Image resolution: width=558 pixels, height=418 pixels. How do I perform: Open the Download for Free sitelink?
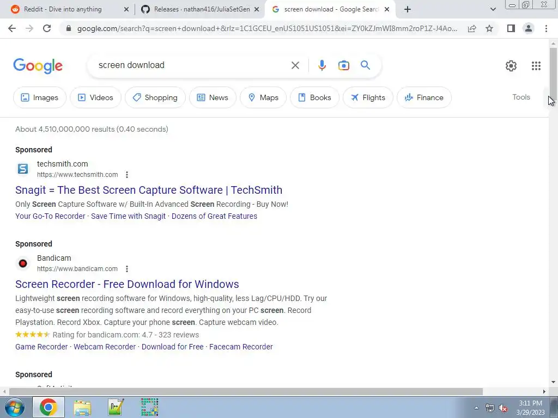(173, 347)
